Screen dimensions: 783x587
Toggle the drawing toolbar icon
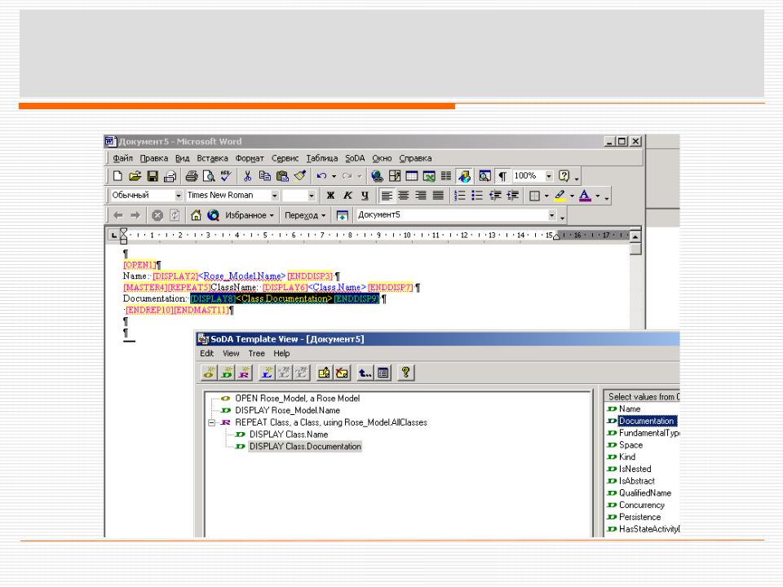click(464, 176)
